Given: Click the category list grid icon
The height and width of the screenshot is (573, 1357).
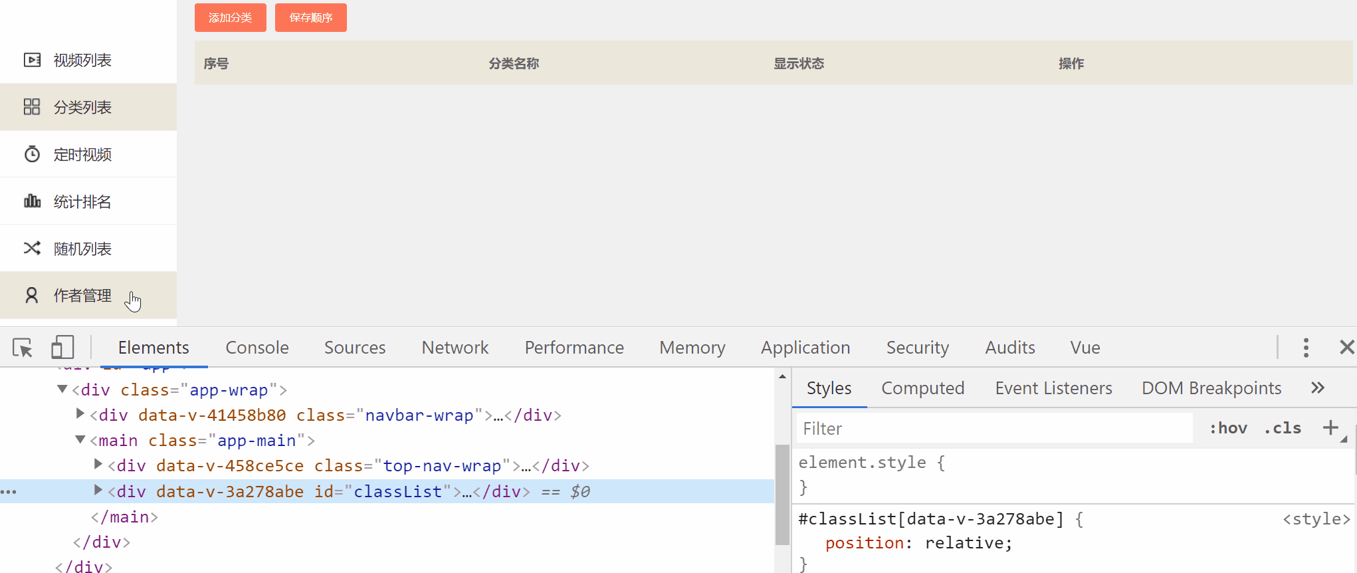Looking at the screenshot, I should click(32, 107).
